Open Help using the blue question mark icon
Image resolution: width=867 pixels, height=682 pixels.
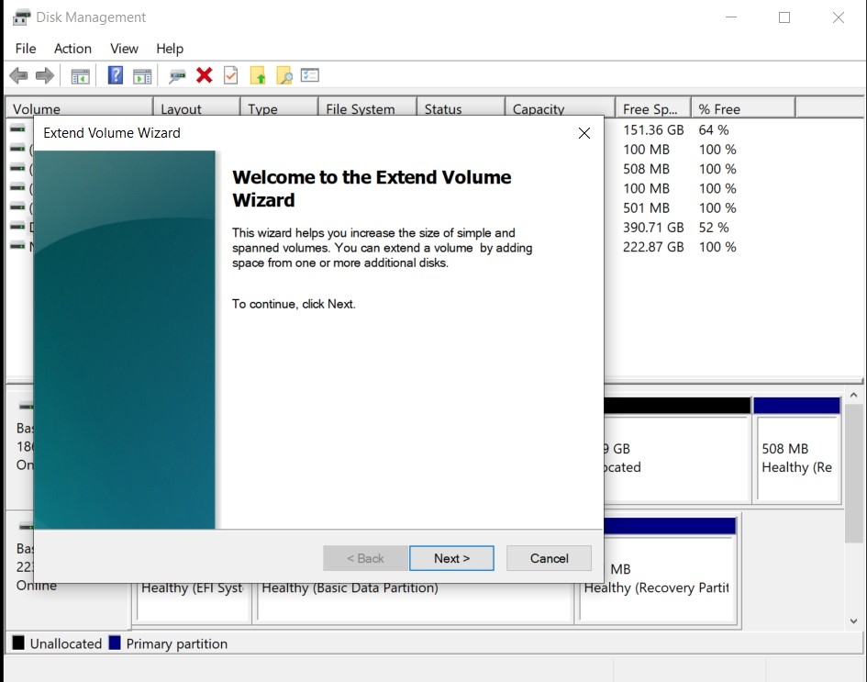117,74
